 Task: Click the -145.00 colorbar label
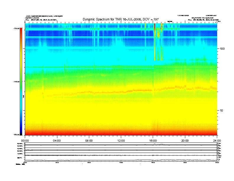(16, 82)
